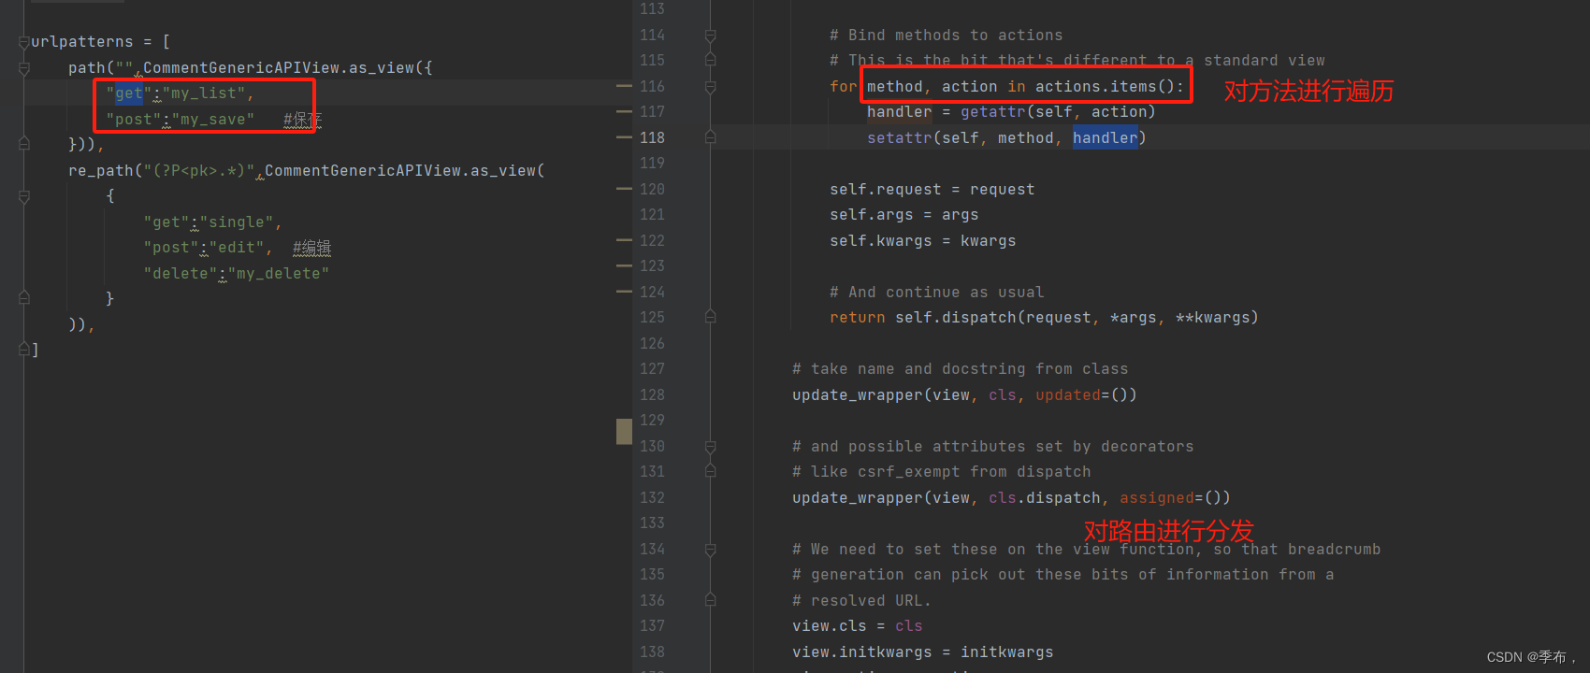Click line number 116 in the gutter

tap(652, 86)
